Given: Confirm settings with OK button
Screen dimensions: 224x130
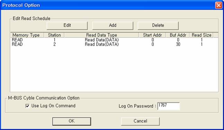Looking at the screenshot, I should 72,121.
